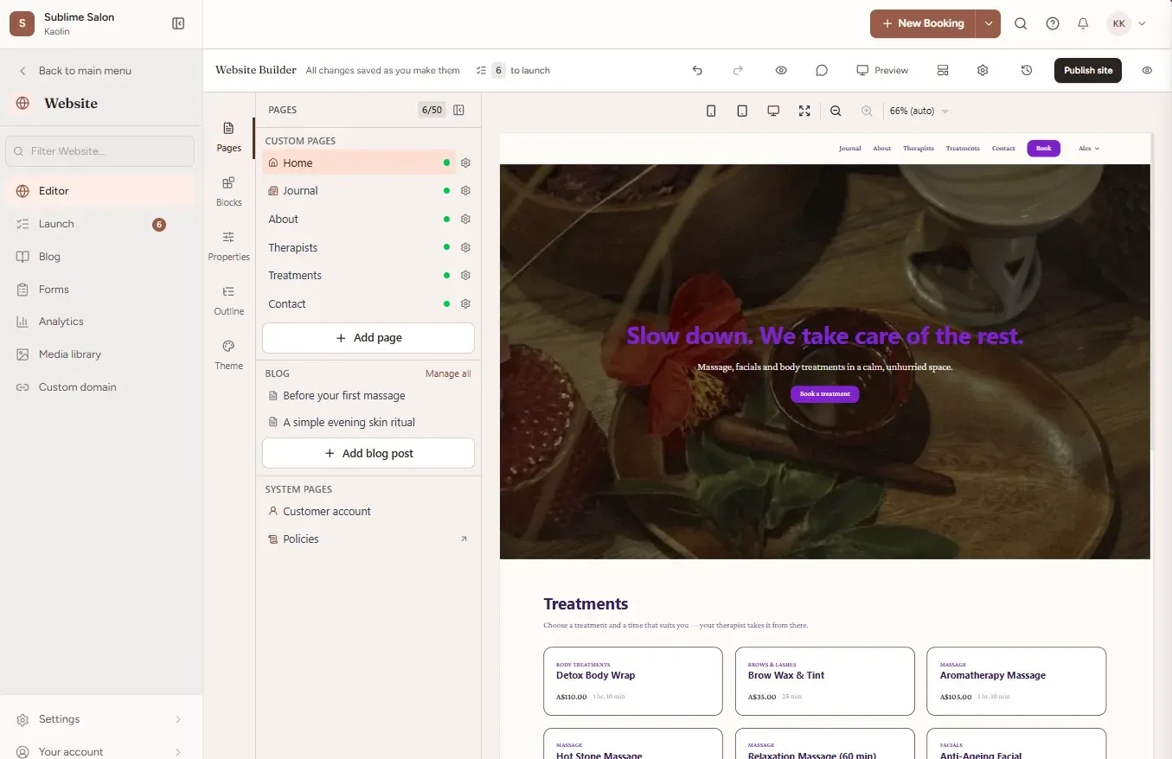Open the Policies system page

pos(368,539)
